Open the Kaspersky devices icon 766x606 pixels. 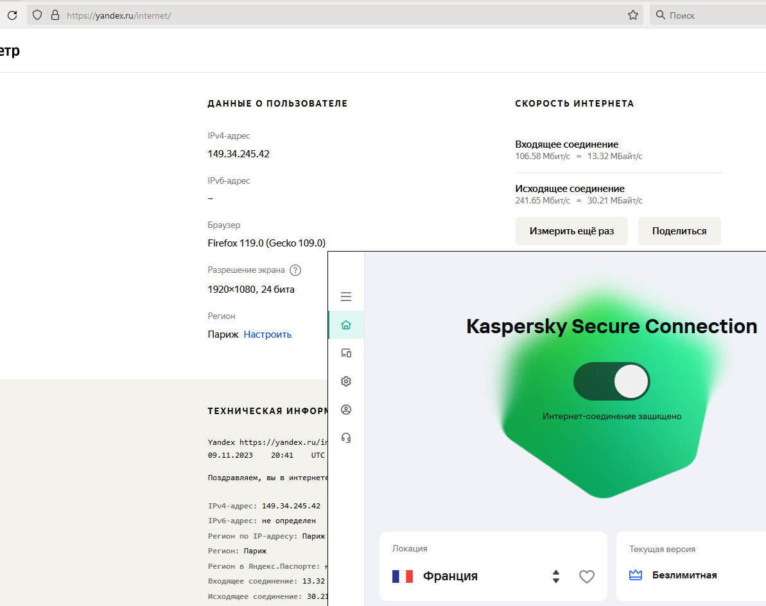click(346, 352)
